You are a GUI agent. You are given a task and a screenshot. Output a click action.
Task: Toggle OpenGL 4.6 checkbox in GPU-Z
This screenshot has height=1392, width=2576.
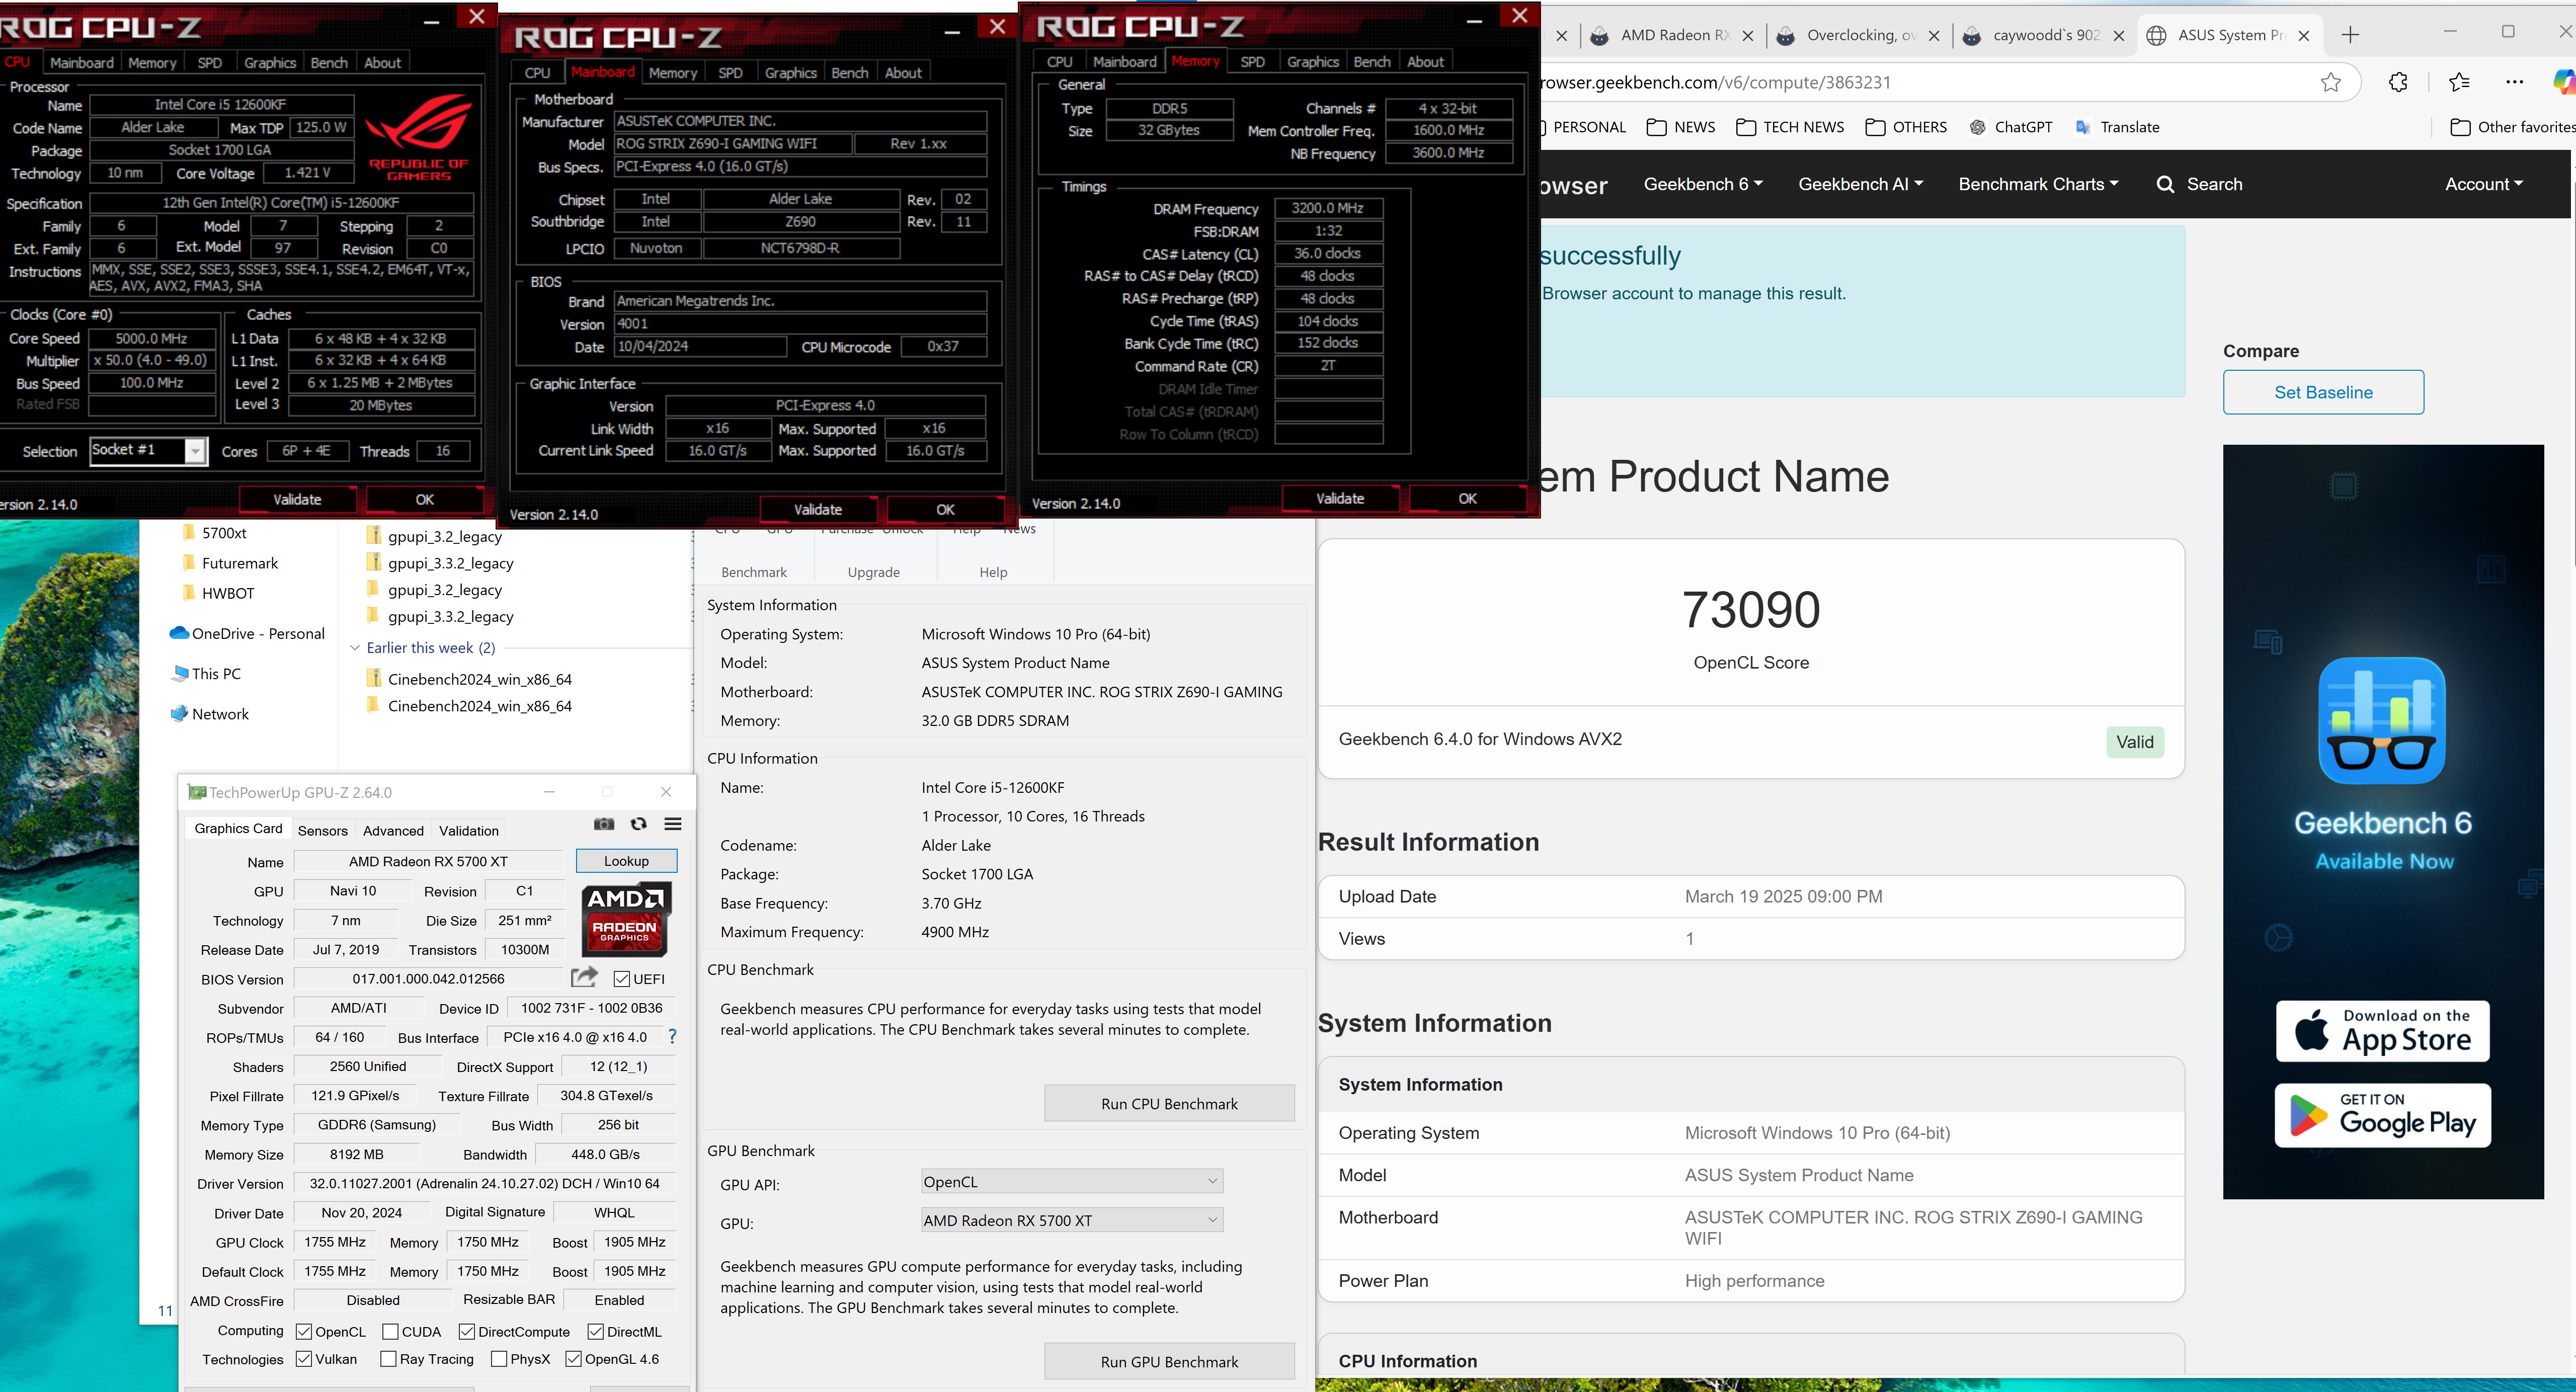coord(574,1359)
